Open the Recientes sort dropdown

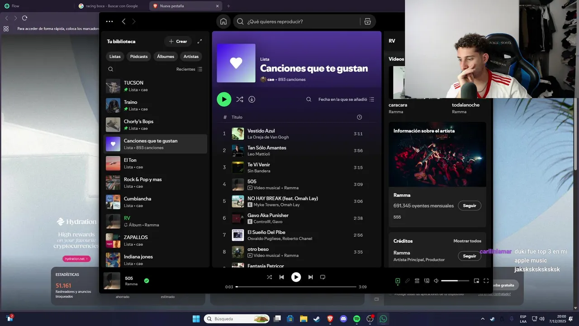point(190,69)
